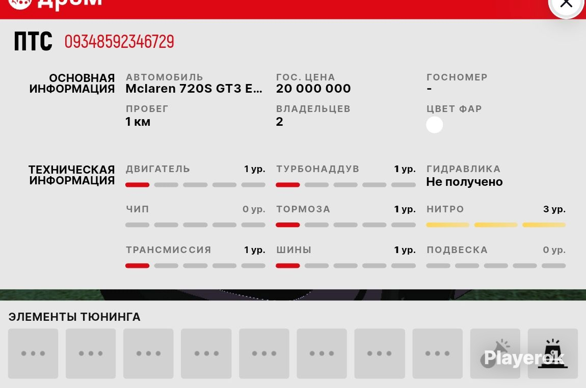Image resolution: width=586 pixels, height=388 pixels.
Task: Click the Нитро yellow level bar
Action: [496, 225]
